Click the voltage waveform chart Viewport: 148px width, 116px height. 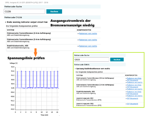click(x=37, y=88)
